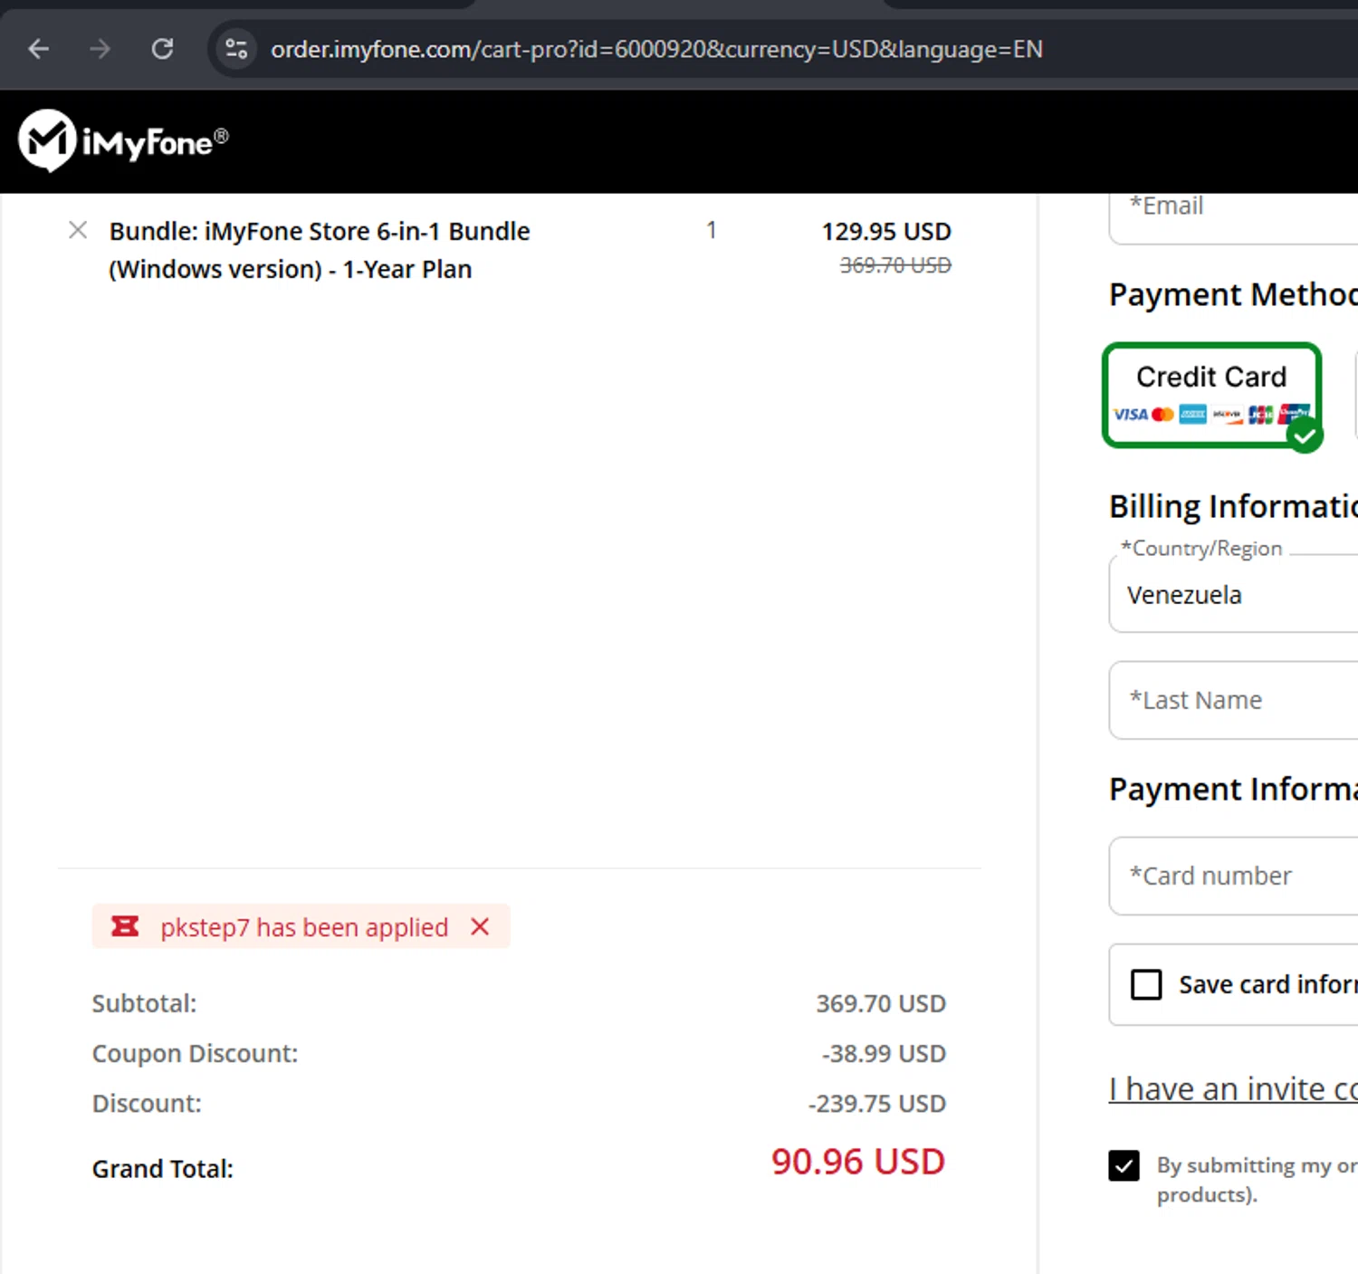Click the browser back arrow
Image resolution: width=1358 pixels, height=1274 pixels.
[x=39, y=49]
